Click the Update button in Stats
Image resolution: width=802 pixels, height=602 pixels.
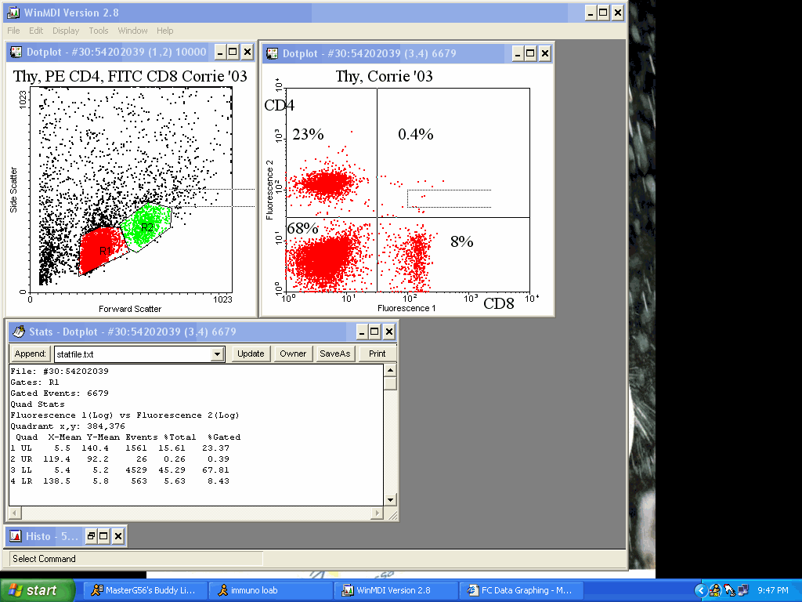click(251, 354)
